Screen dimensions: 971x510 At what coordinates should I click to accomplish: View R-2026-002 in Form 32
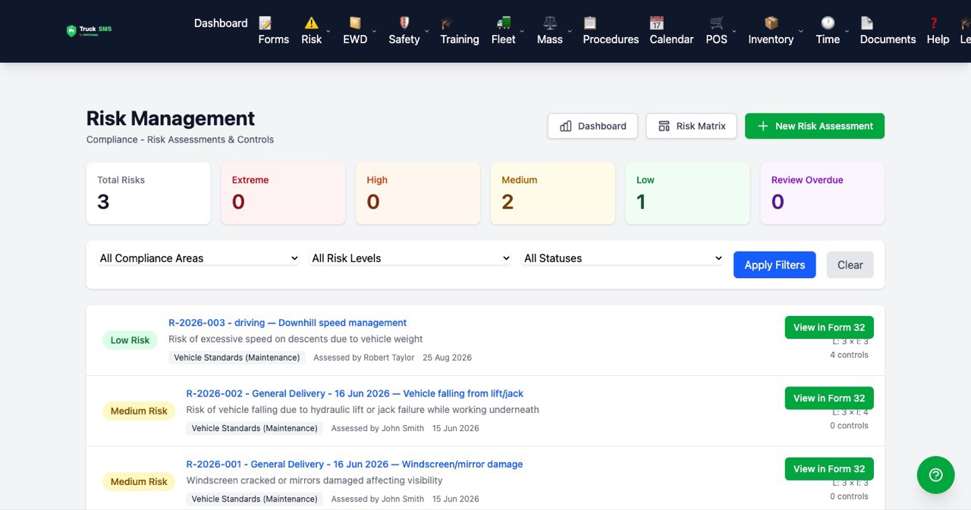(x=829, y=398)
